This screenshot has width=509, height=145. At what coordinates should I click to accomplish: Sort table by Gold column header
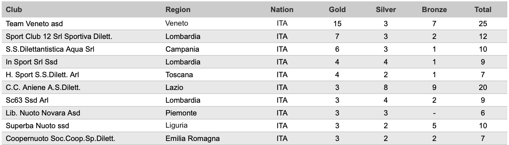click(x=337, y=10)
